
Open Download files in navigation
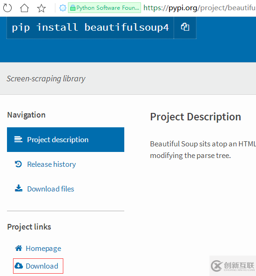(51, 189)
